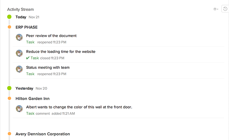This screenshot has width=229, height=140.
Task: Open 'Status meeting with team' task
Action: pyautogui.click(x=48, y=67)
